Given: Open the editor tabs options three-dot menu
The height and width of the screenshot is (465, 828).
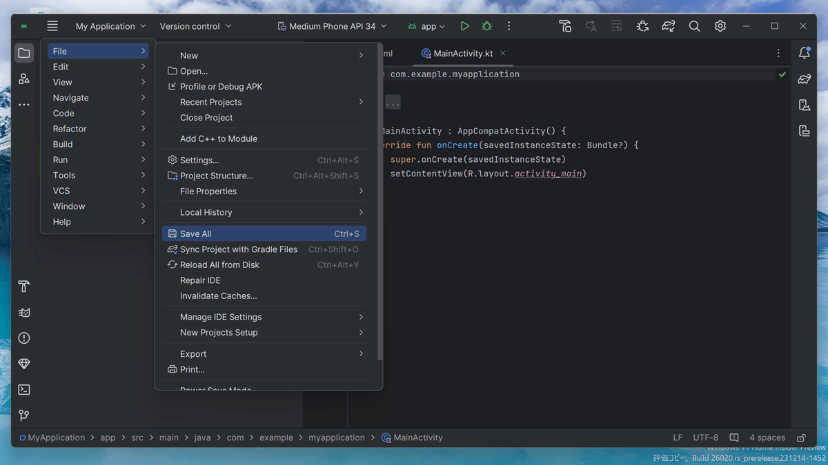Looking at the screenshot, I should pyautogui.click(x=778, y=53).
